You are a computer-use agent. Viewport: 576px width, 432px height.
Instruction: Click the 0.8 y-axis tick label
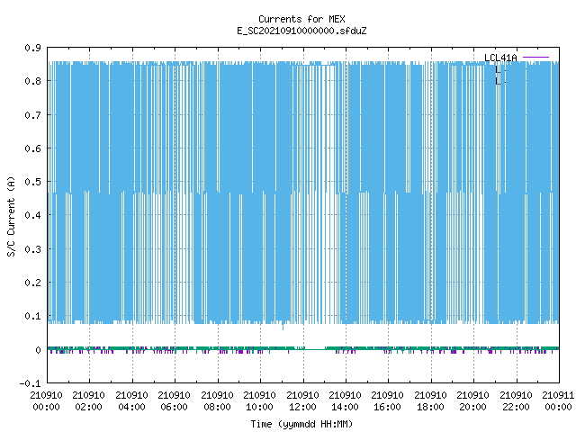point(32,81)
